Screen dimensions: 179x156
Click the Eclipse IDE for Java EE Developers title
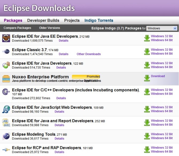pyautogui.click(x=45, y=36)
